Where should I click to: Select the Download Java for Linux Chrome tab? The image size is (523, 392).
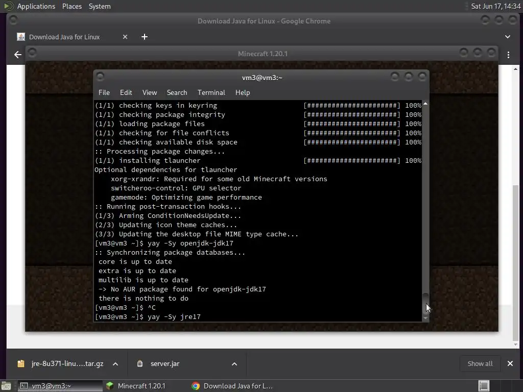point(73,37)
